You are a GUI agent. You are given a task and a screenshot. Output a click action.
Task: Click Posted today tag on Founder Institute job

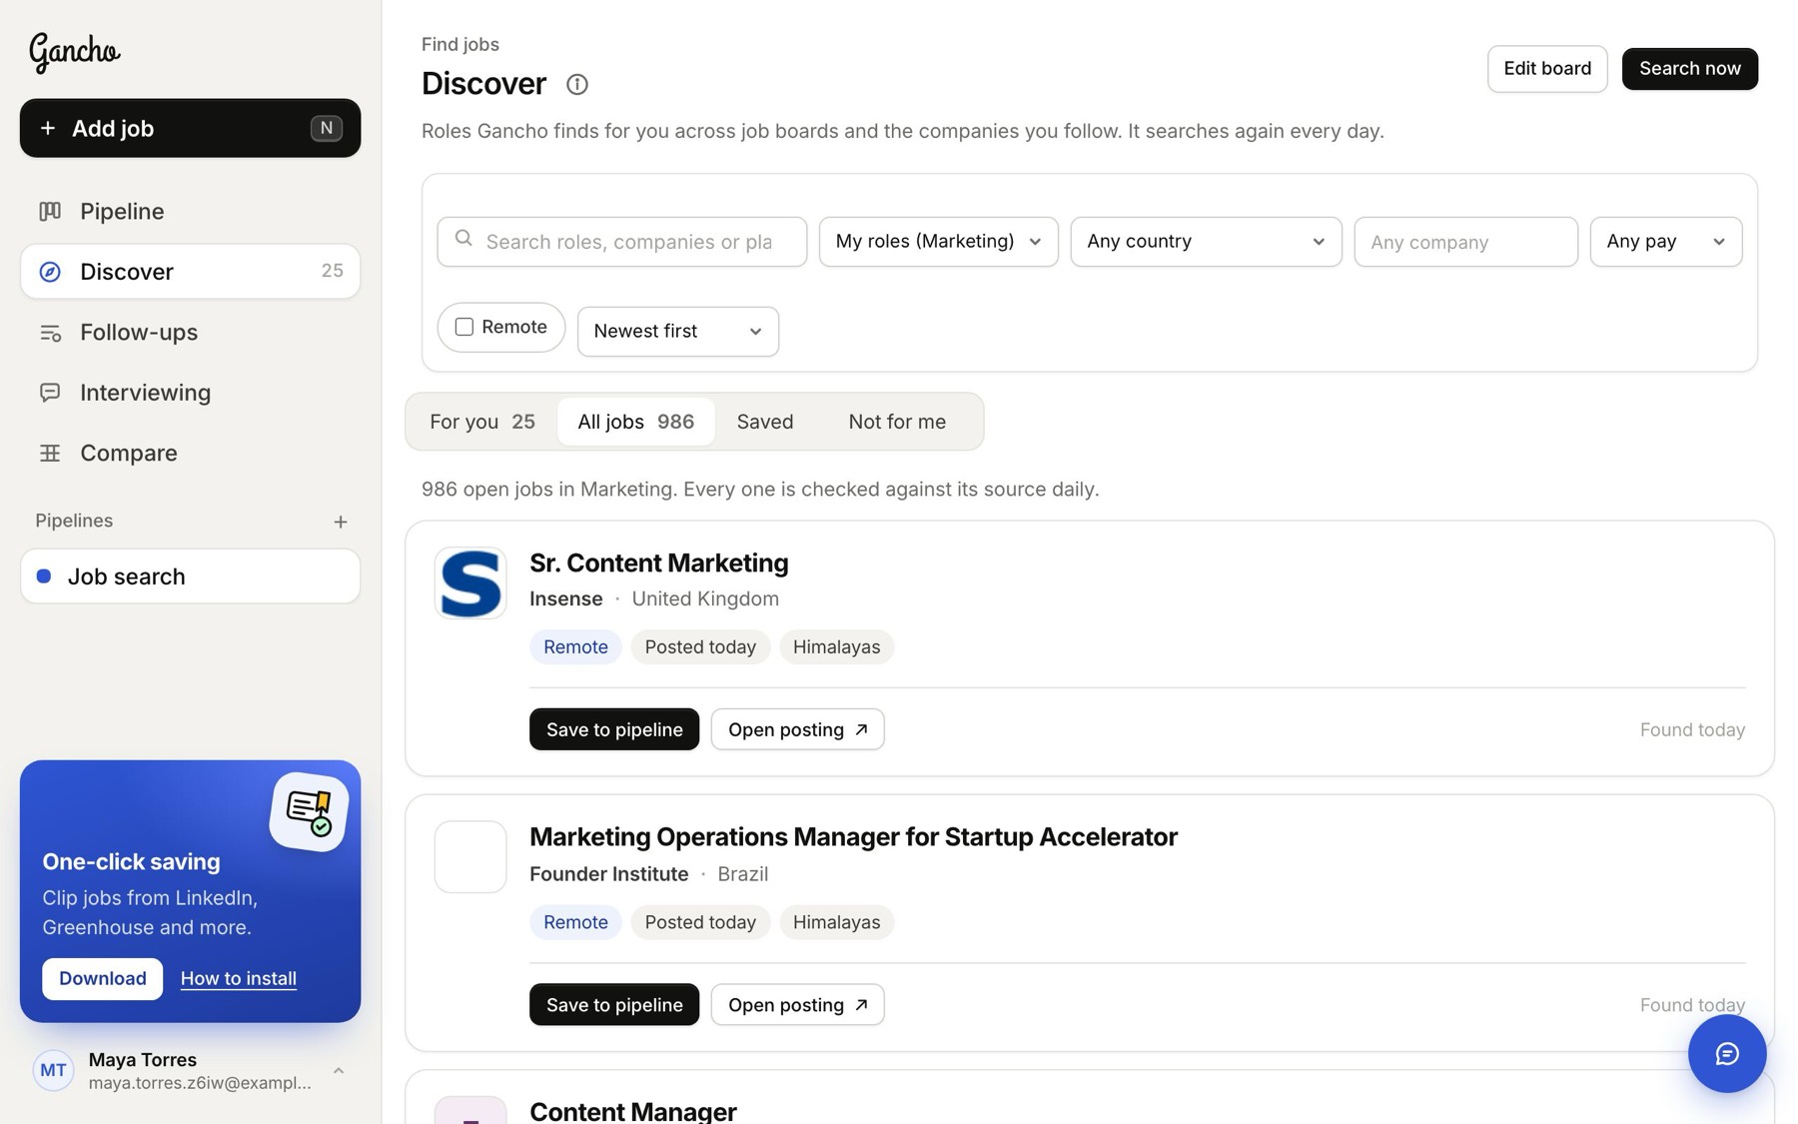[x=700, y=922]
